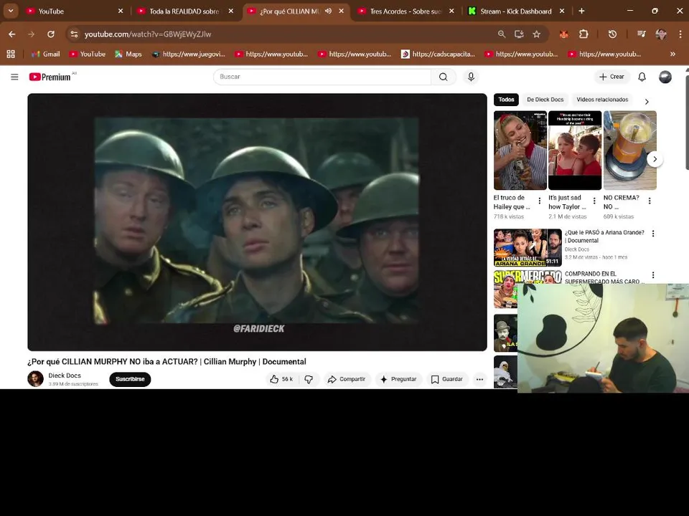This screenshot has width=689, height=516.
Task: Like the video showing 56 k
Action: click(281, 379)
